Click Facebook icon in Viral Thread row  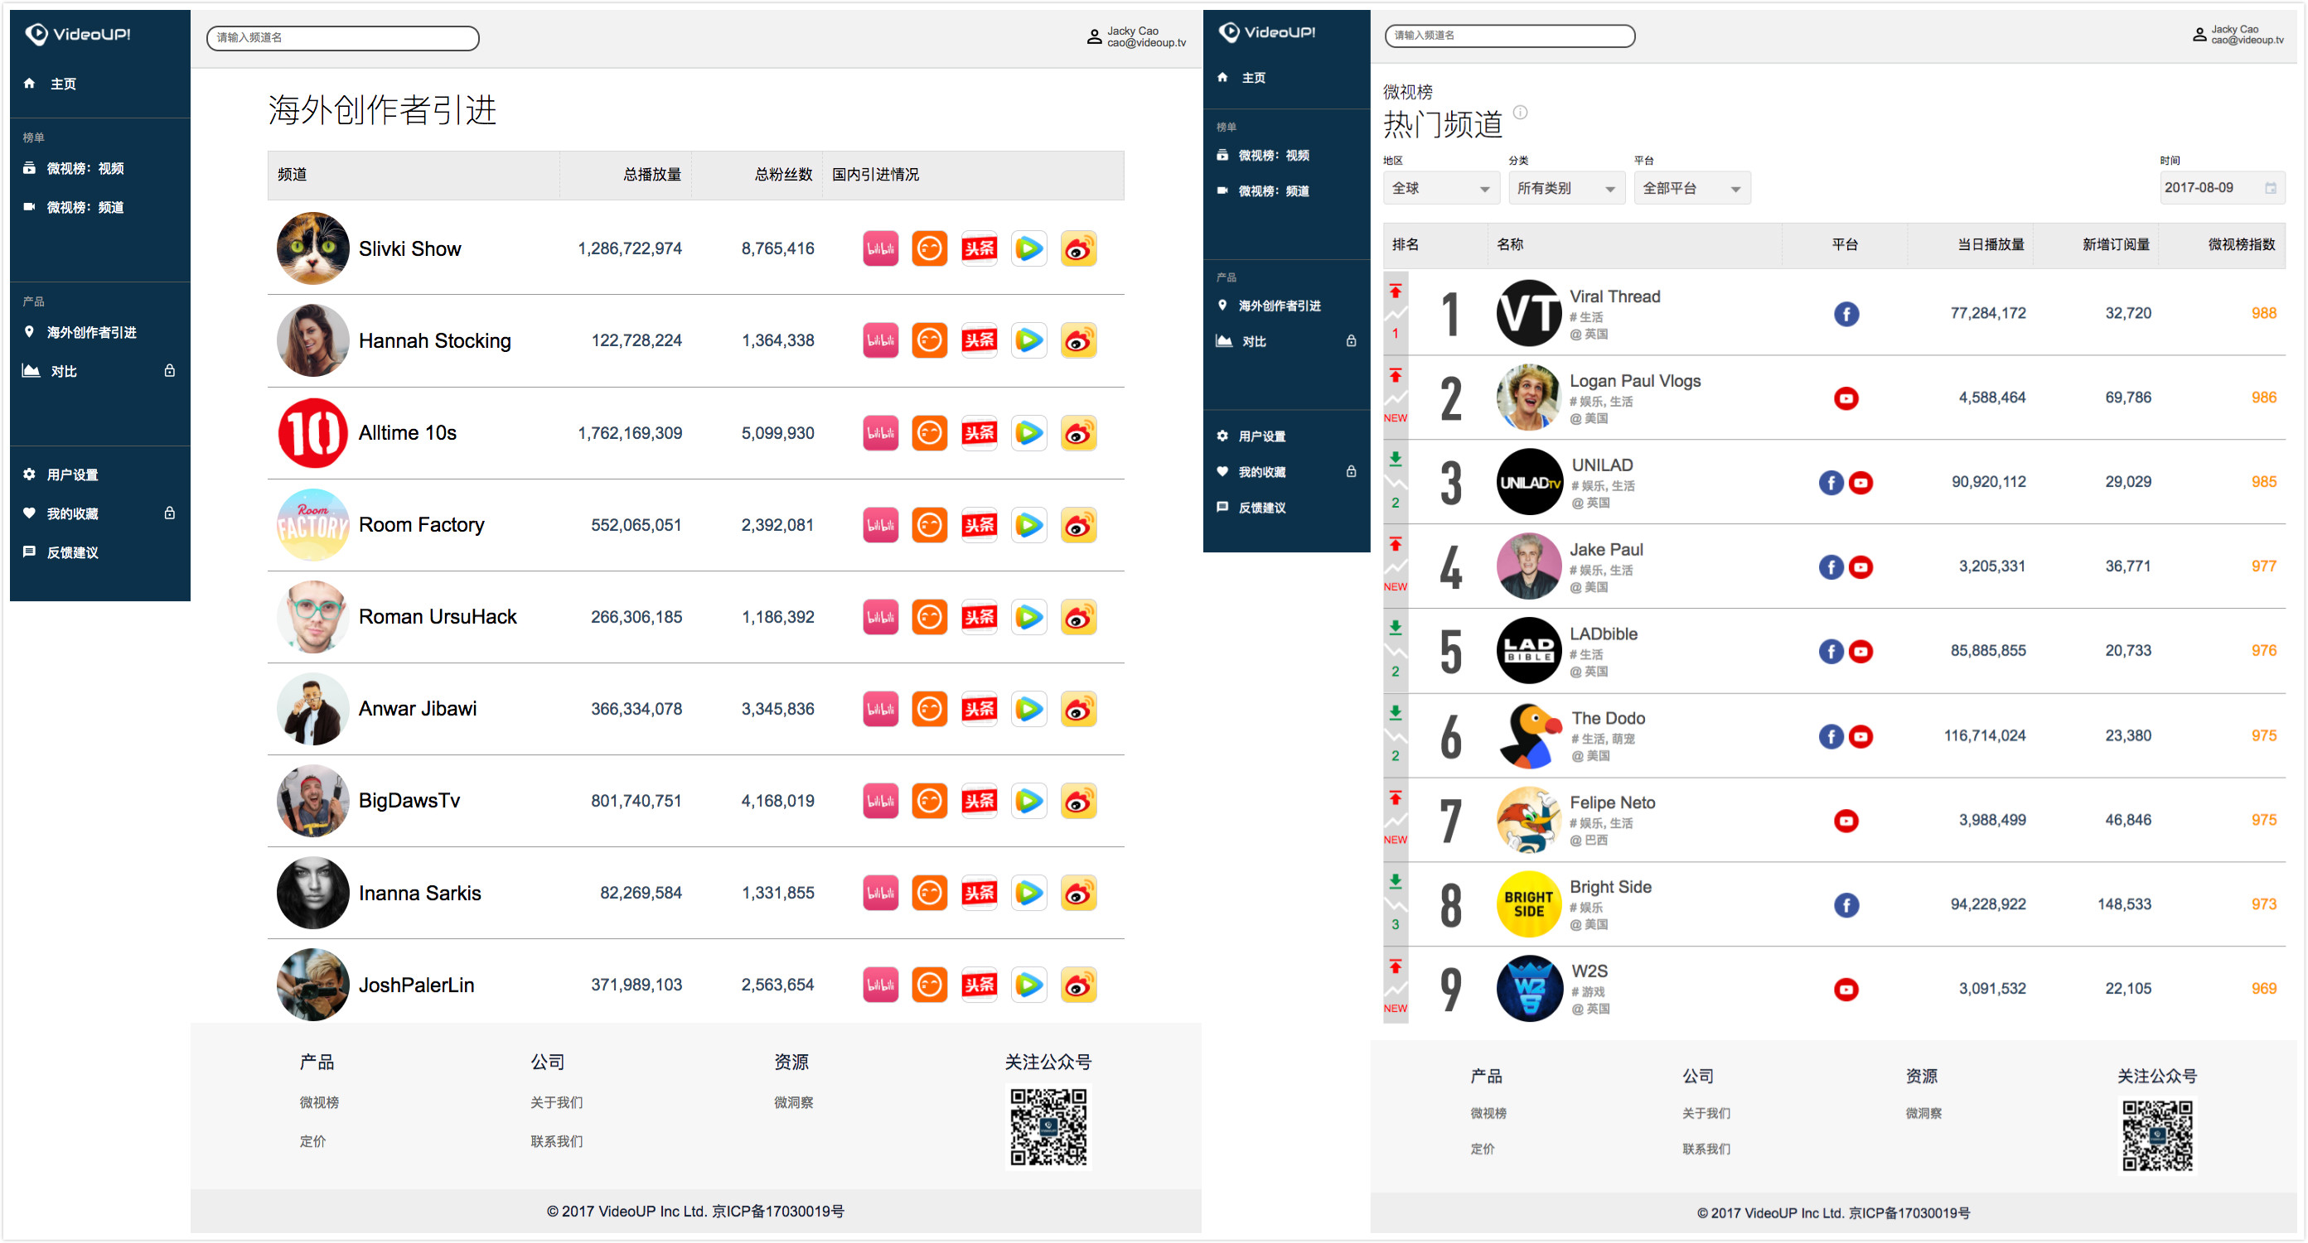pos(1846,315)
